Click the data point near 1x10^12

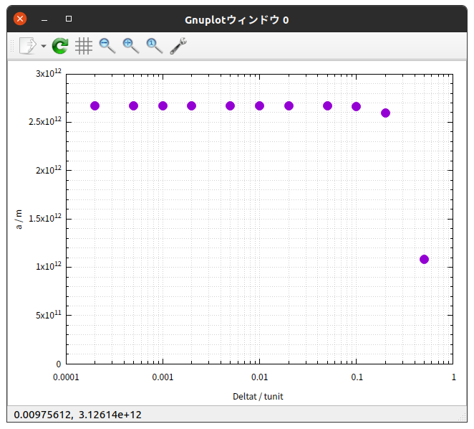(x=424, y=260)
